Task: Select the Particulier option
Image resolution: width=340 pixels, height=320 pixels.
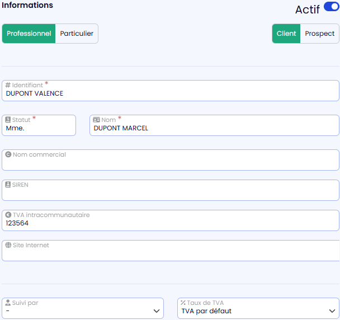Action: pos(77,34)
